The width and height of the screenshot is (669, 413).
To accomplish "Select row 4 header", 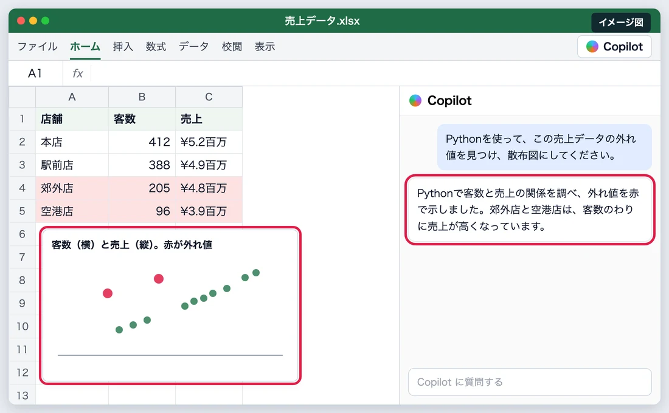I will pos(22,188).
